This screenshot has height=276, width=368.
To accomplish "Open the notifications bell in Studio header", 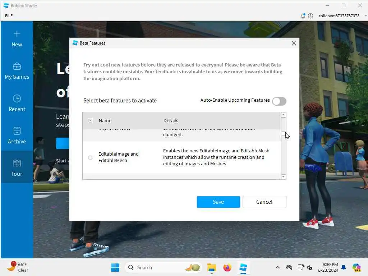I will click(303, 16).
